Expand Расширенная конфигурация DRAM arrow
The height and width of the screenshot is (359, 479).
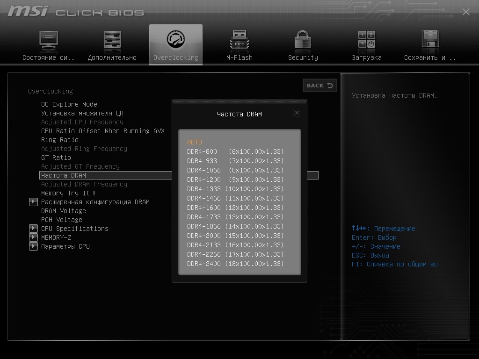point(33,202)
